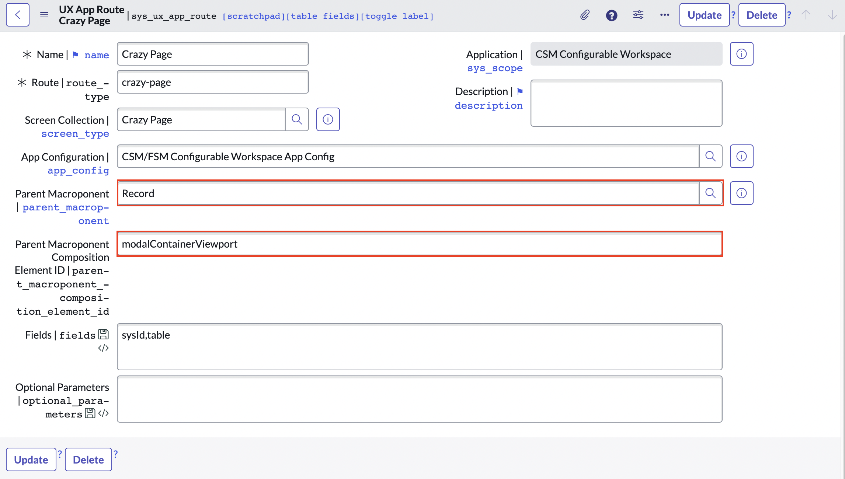Image resolution: width=845 pixels, height=479 pixels.
Task: Preview Parent Macroponent record info icon
Action: coord(741,193)
